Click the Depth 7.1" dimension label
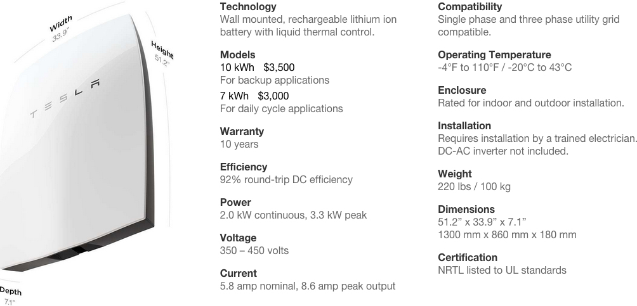637x306 pixels. pyautogui.click(x=10, y=296)
